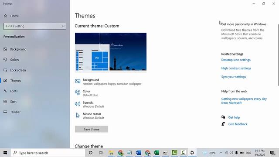Open the first green Camtasia taskbar icon
This screenshot has width=279, height=157.
coord(174,153)
